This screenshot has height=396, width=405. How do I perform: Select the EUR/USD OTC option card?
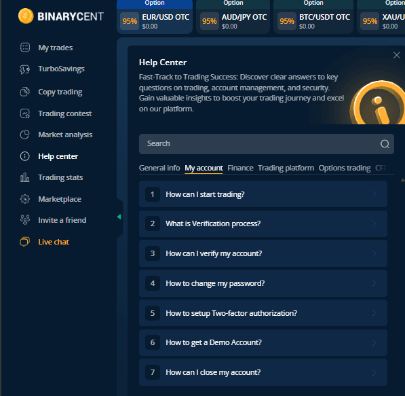click(x=155, y=17)
